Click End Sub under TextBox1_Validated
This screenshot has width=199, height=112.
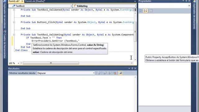pyautogui.click(x=25, y=16)
